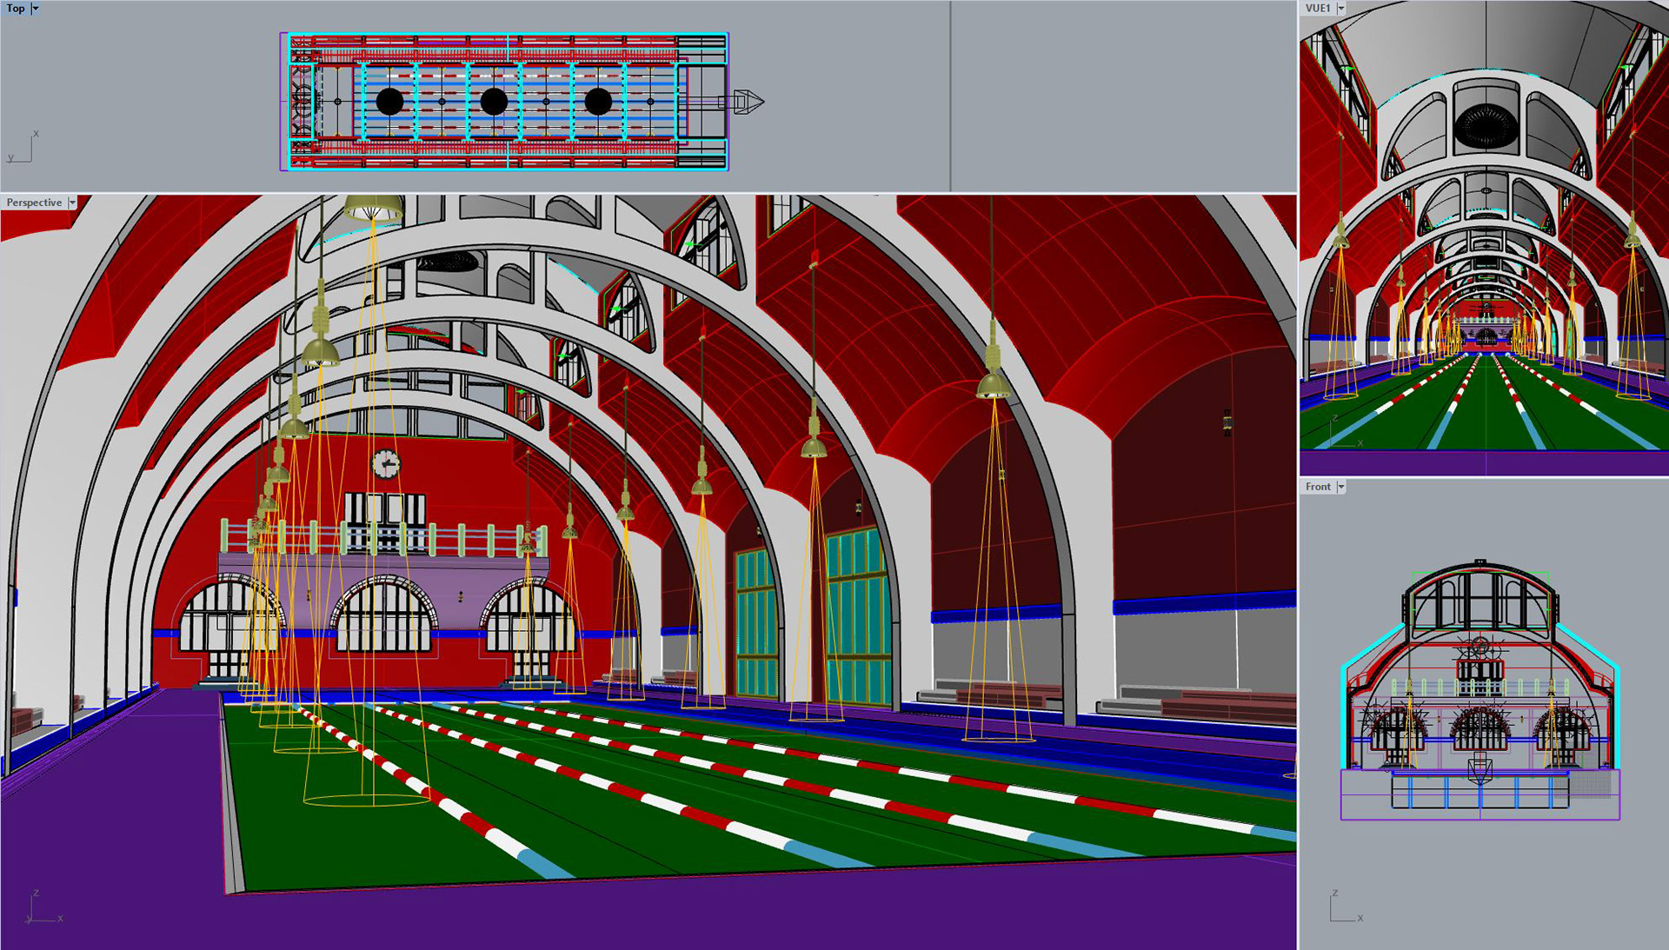1669x950 pixels.
Task: Select the middle black circle in Top view
Action: pyautogui.click(x=494, y=102)
